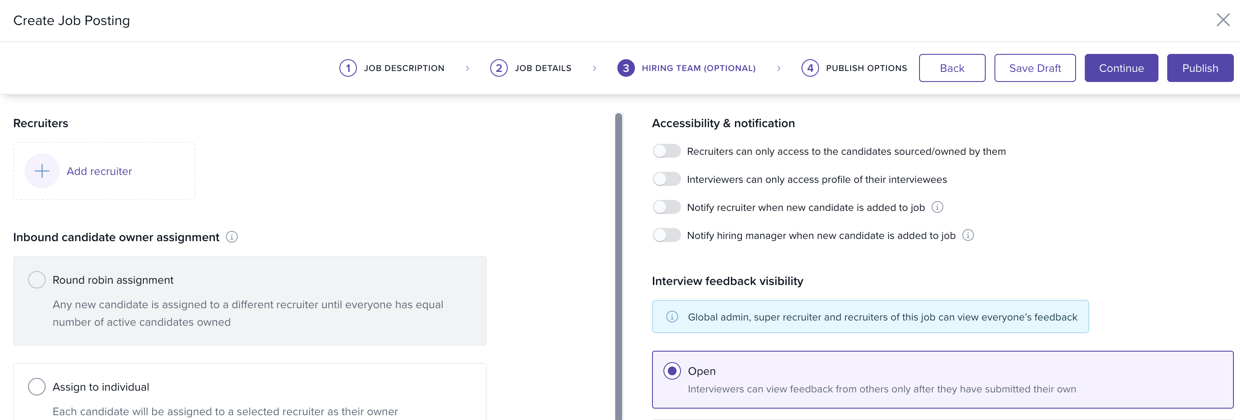This screenshot has height=420, width=1240.
Task: Close the Create Job Posting dialog
Action: click(x=1222, y=20)
